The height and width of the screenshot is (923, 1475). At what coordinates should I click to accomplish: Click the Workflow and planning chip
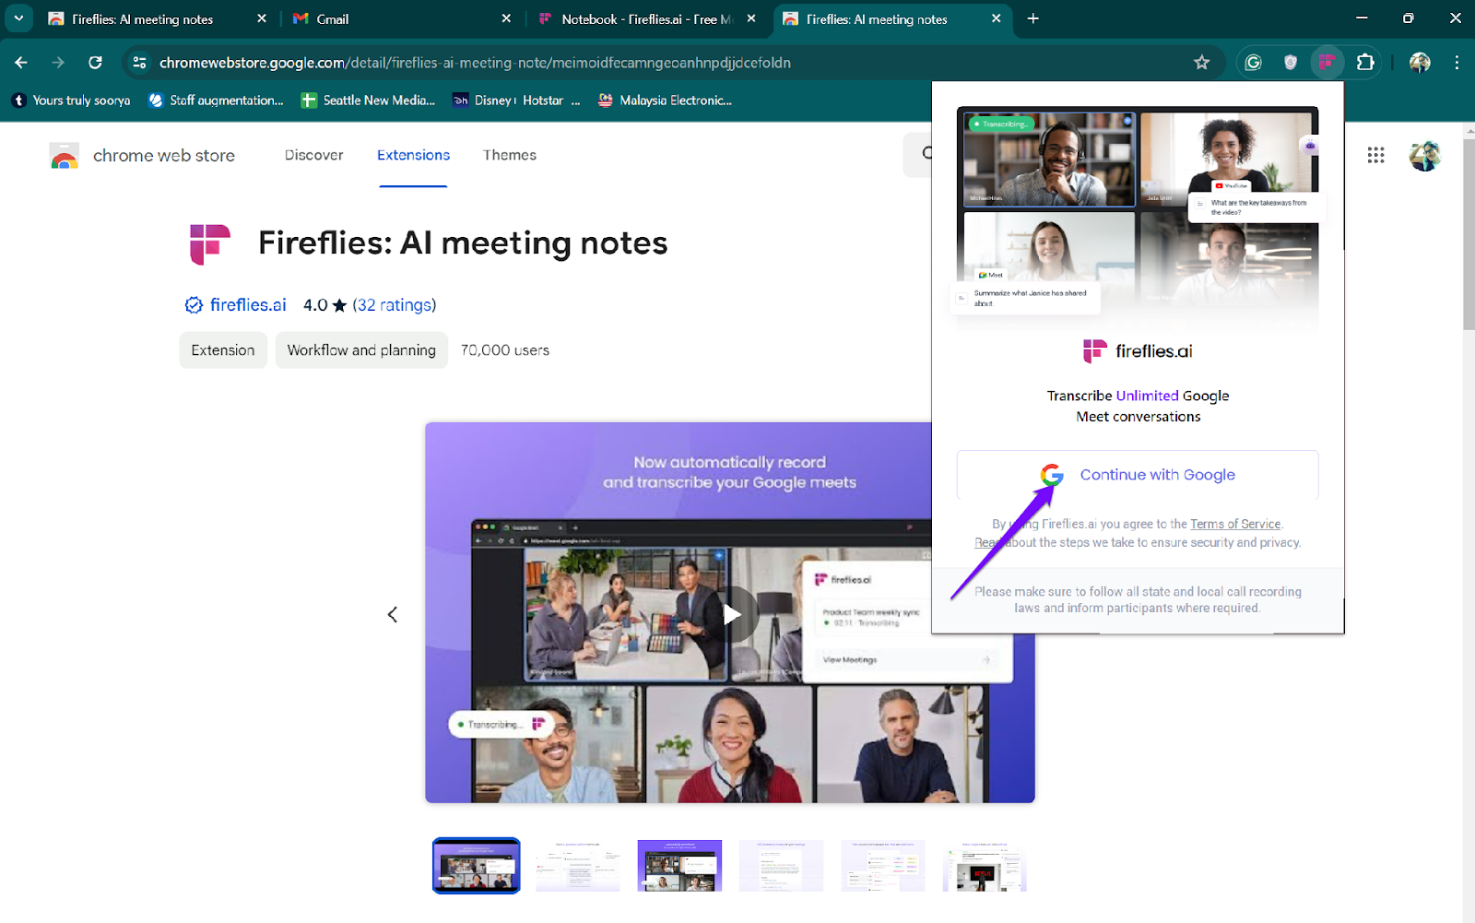[x=361, y=350]
